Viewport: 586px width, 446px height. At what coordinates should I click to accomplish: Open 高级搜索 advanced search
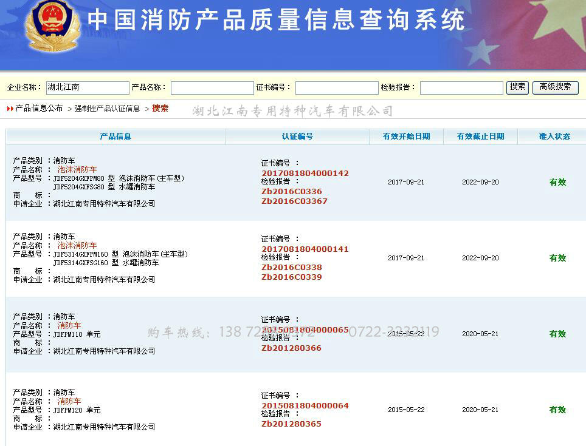pos(555,87)
